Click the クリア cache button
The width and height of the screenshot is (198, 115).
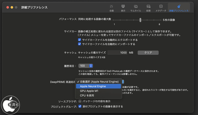148,53
